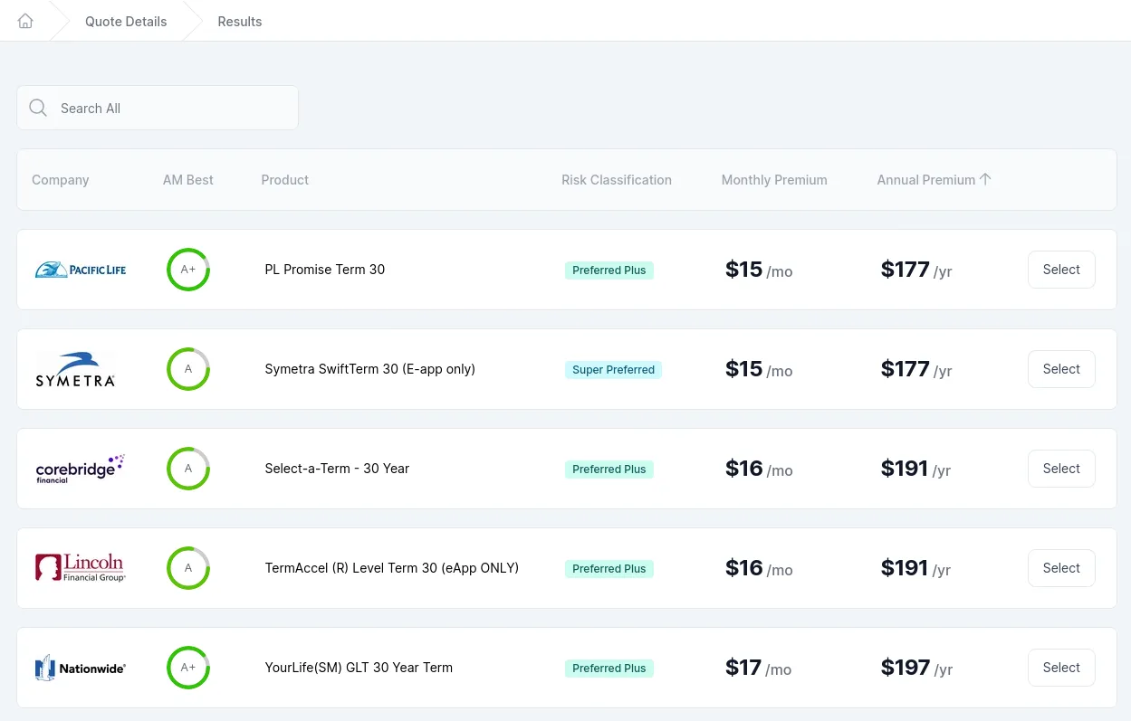The height and width of the screenshot is (721, 1131).
Task: Click Nationwide's $17 /mo premium
Action: (759, 668)
